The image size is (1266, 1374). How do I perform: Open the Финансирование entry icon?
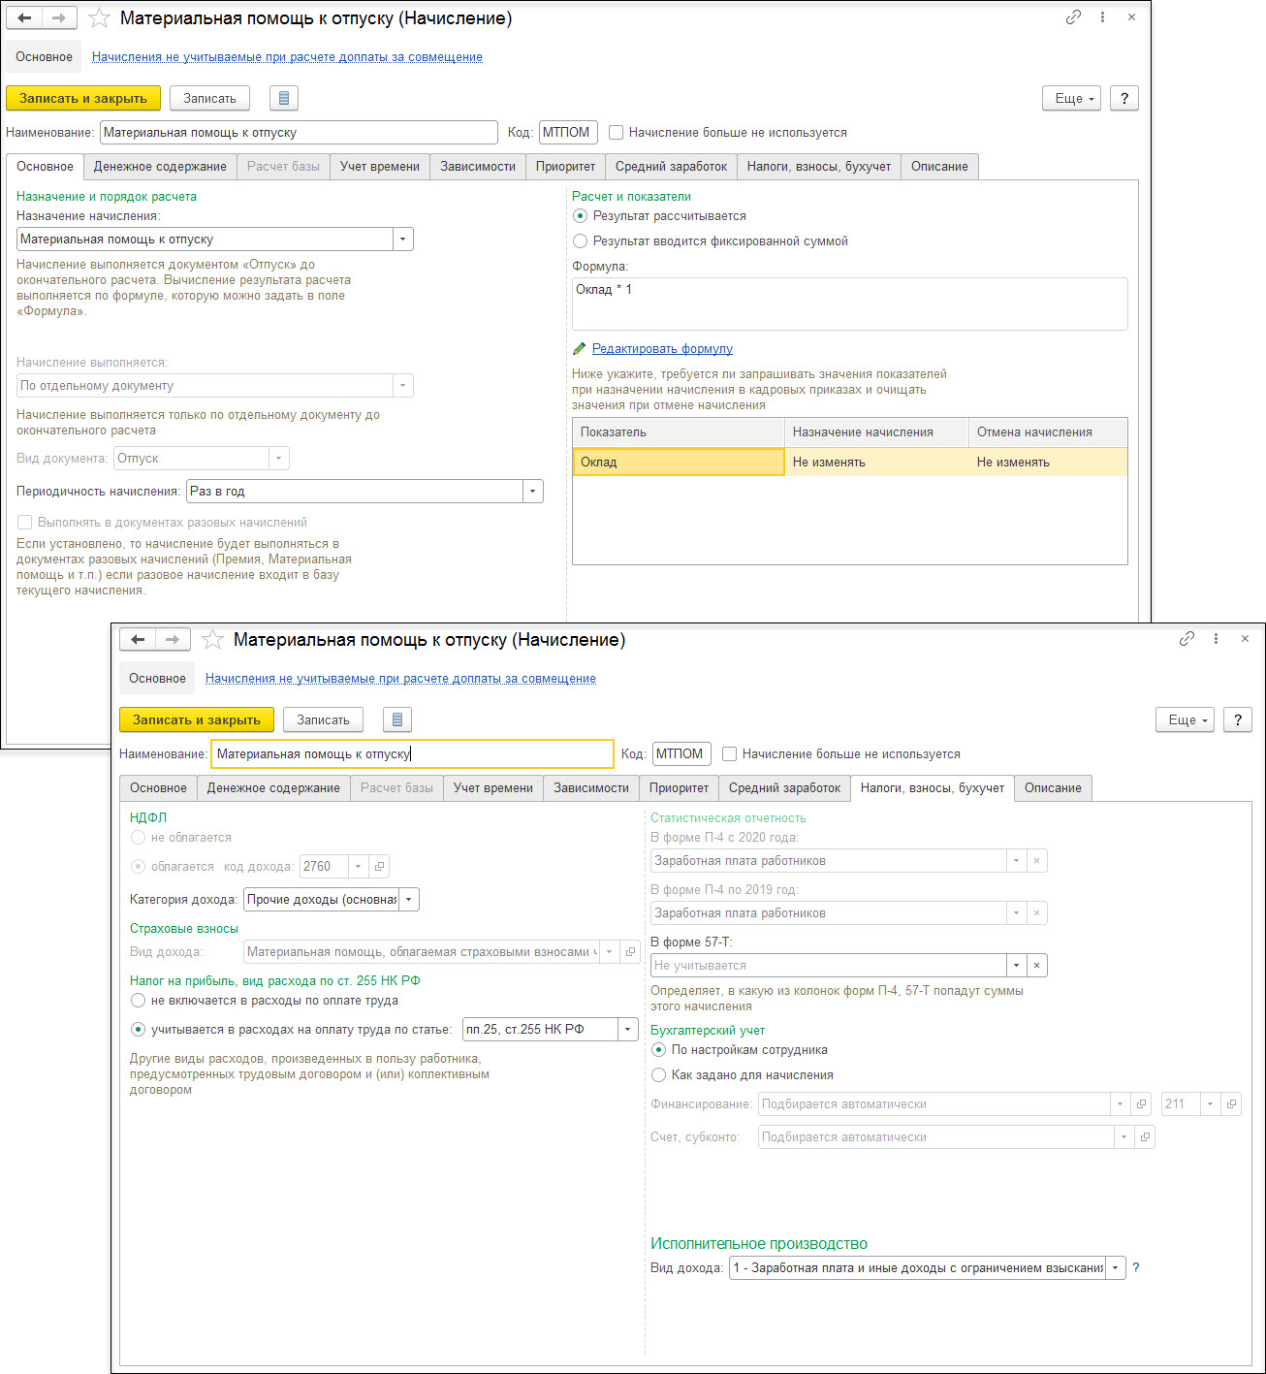pos(1141,1104)
